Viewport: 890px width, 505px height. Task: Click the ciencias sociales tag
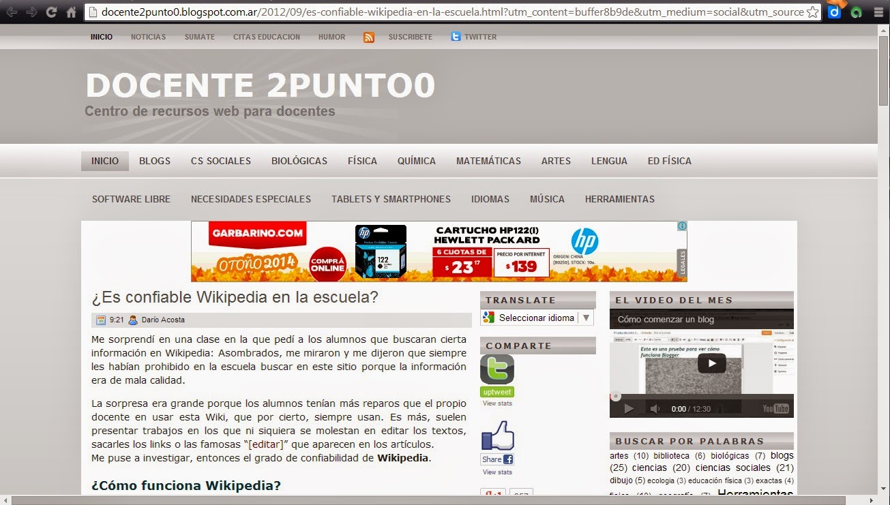pos(735,468)
